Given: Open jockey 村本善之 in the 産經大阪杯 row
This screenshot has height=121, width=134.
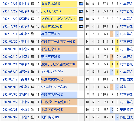Looking at the screenshot, I should tap(126, 95).
